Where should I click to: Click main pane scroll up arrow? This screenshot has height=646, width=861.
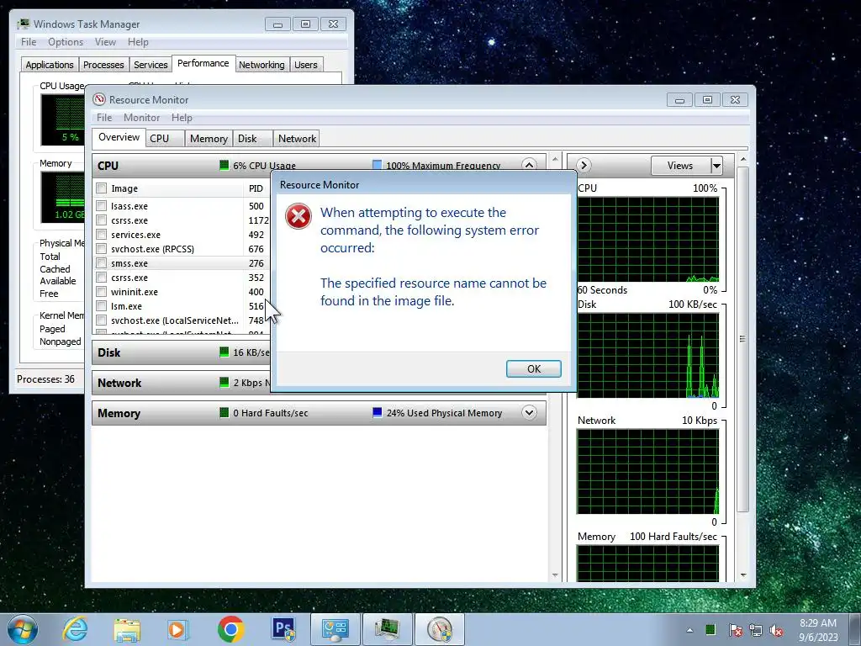coord(555,159)
